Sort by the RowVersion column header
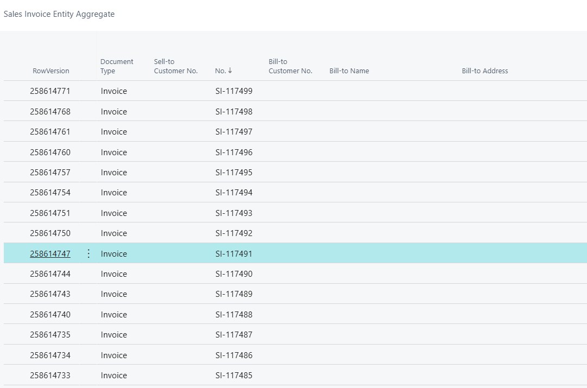587x388 pixels. pyautogui.click(x=50, y=71)
